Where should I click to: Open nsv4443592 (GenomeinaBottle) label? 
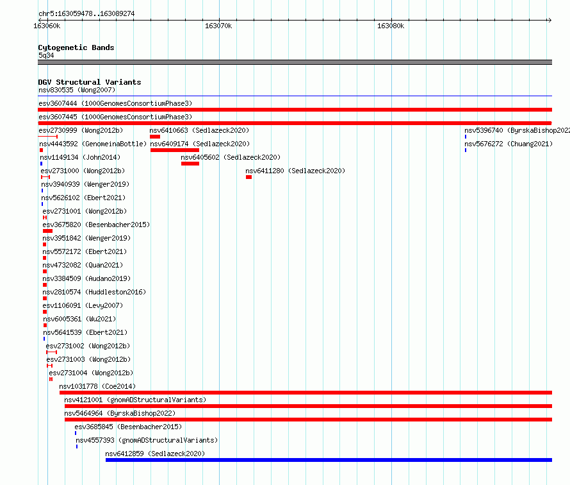point(93,144)
